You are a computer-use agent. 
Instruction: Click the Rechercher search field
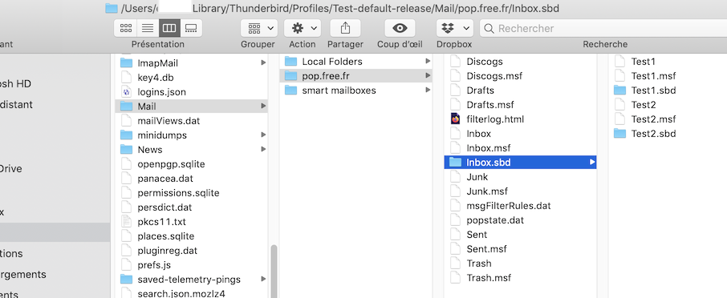[x=603, y=28]
